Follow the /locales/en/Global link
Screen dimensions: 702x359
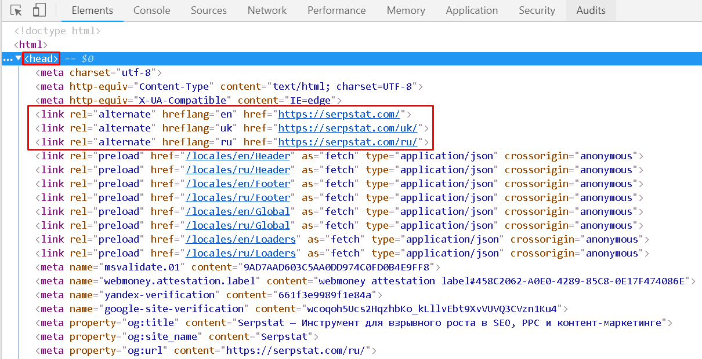pyautogui.click(x=238, y=211)
